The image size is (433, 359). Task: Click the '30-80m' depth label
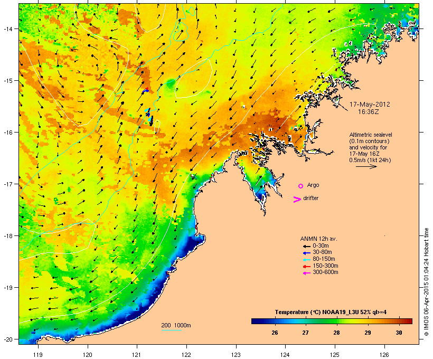click(322, 252)
